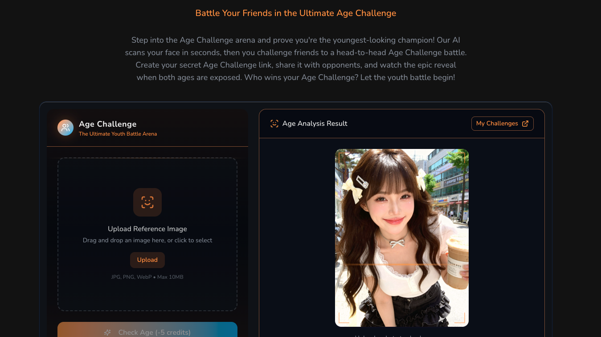The width and height of the screenshot is (601, 337).
Task: Open the Upload button
Action: [x=147, y=260]
